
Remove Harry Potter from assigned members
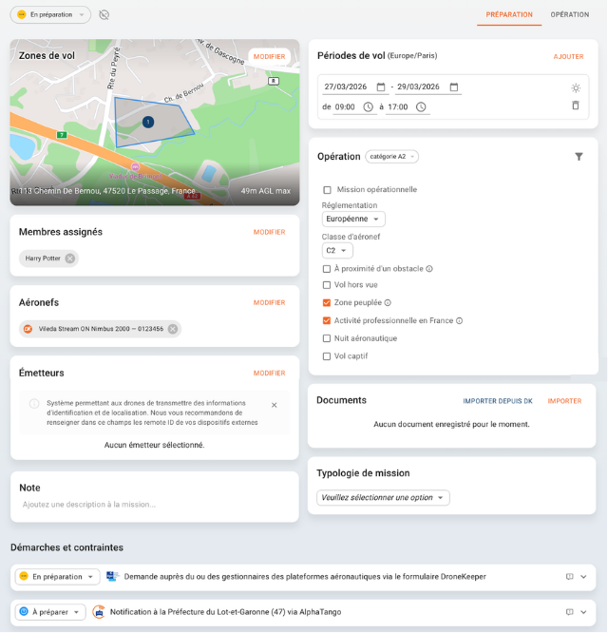pos(70,259)
